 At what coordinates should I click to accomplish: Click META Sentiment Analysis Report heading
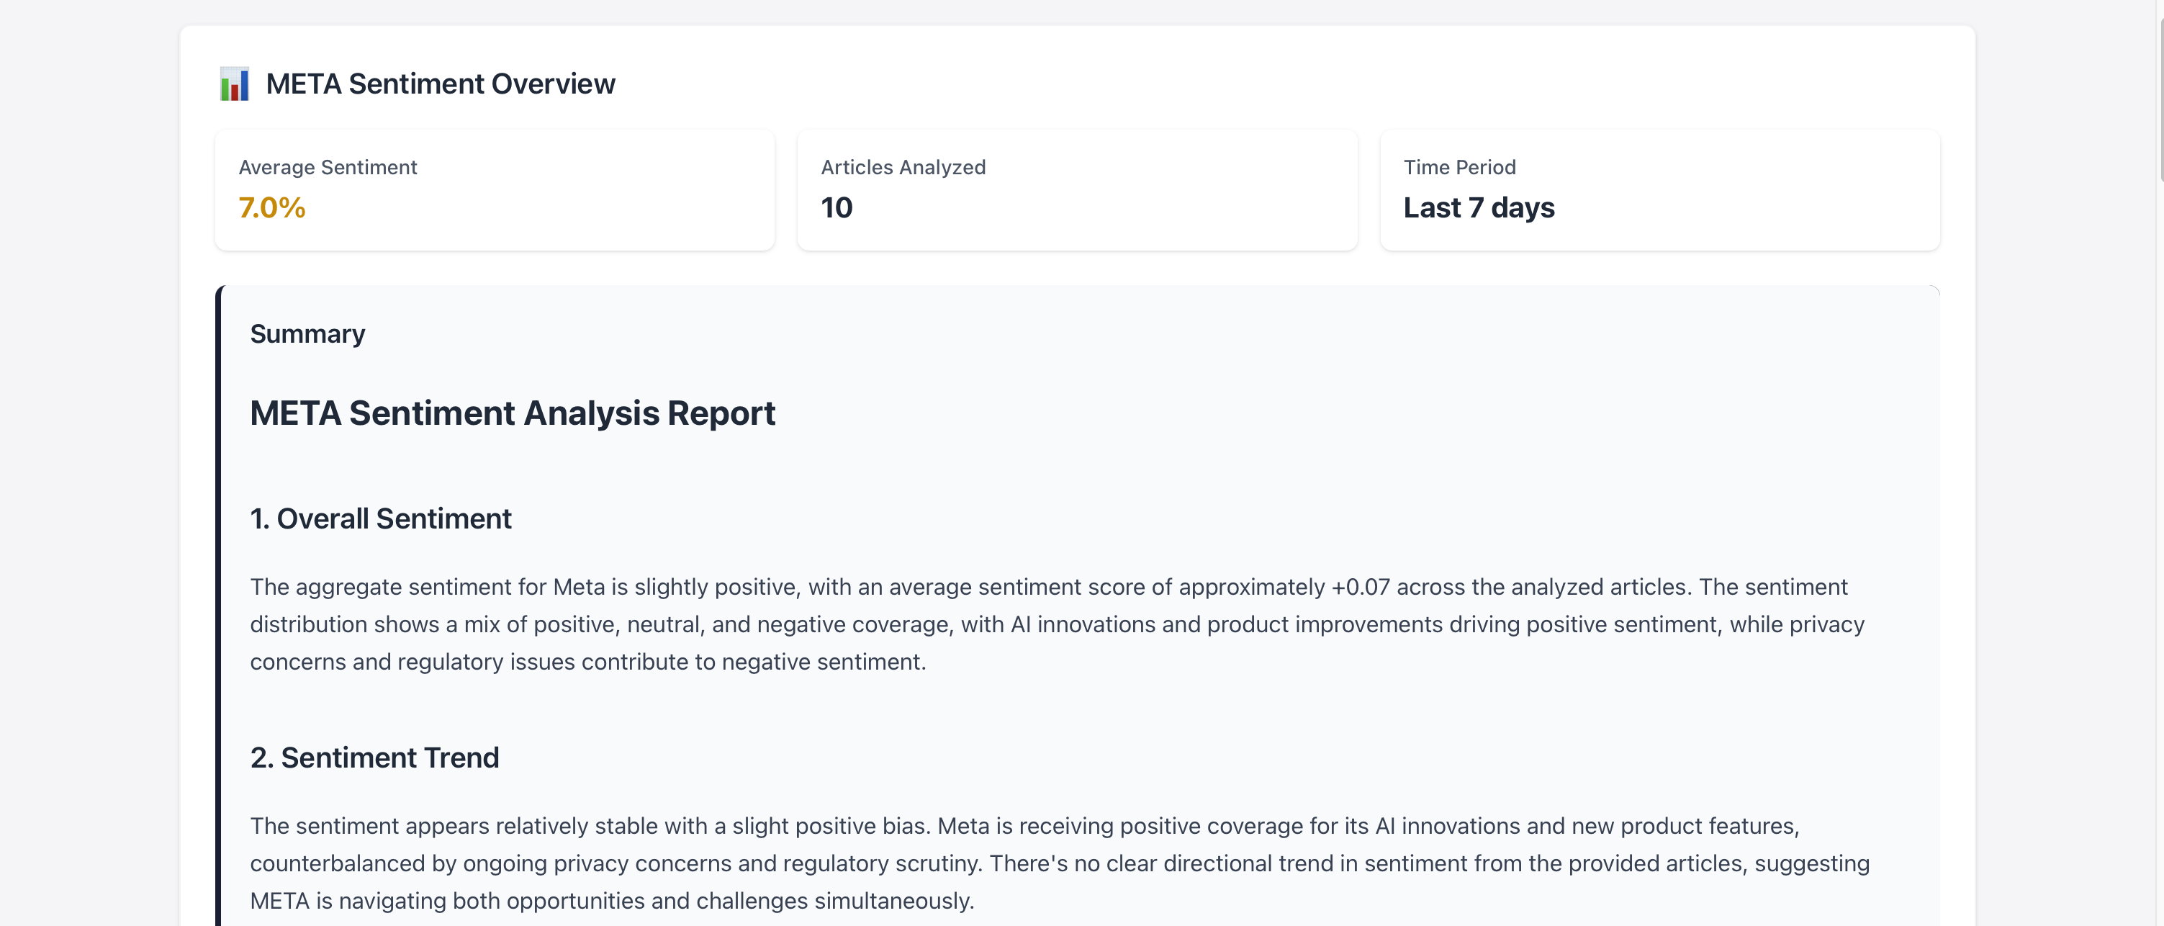click(513, 413)
